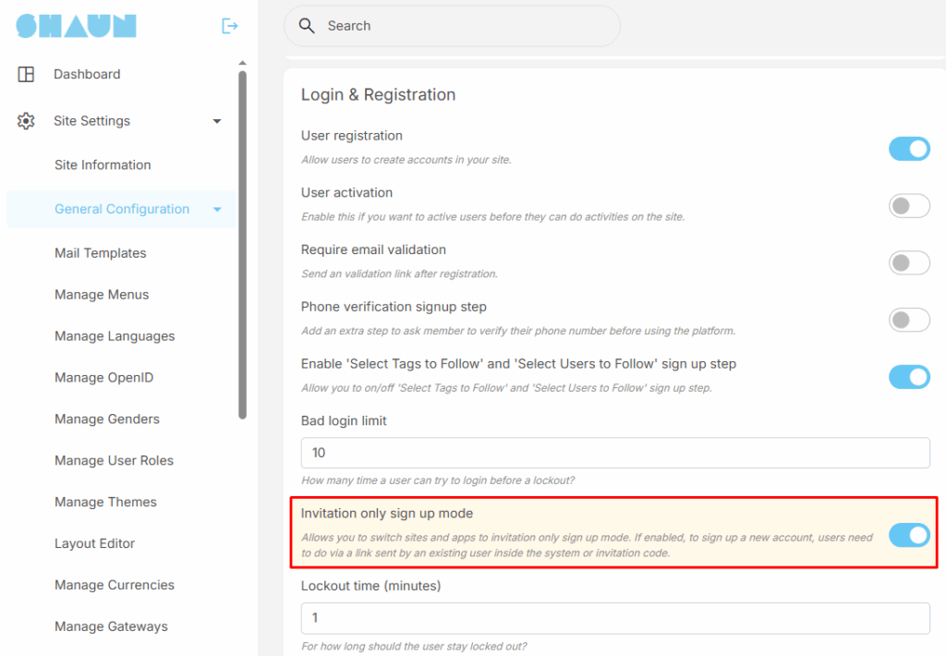Open Mail Templates in the sidebar
The image size is (946, 656).
101,253
